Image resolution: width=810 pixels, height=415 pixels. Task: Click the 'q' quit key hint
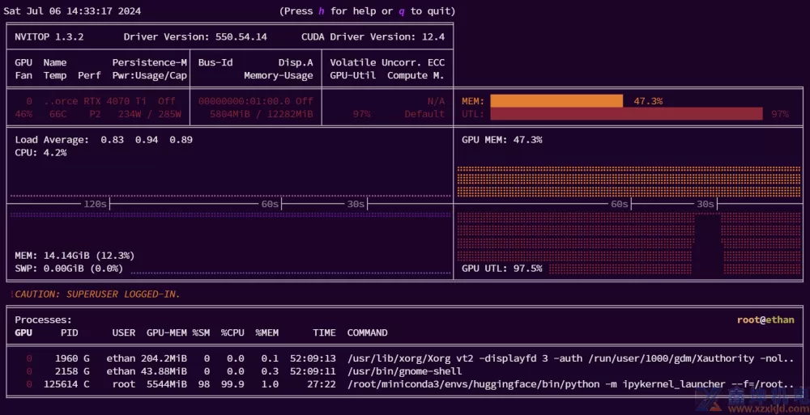point(402,11)
